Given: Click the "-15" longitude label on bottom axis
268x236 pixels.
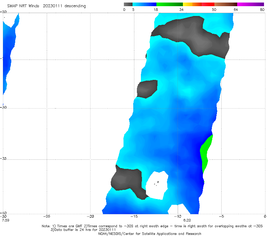Looking at the screenshot, I should click(134, 216).
